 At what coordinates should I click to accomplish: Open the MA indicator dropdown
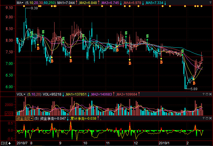[x=20, y=3]
